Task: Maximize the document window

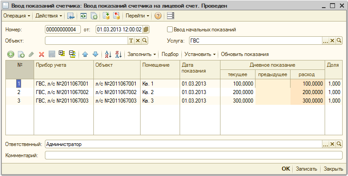Action: click(x=332, y=6)
